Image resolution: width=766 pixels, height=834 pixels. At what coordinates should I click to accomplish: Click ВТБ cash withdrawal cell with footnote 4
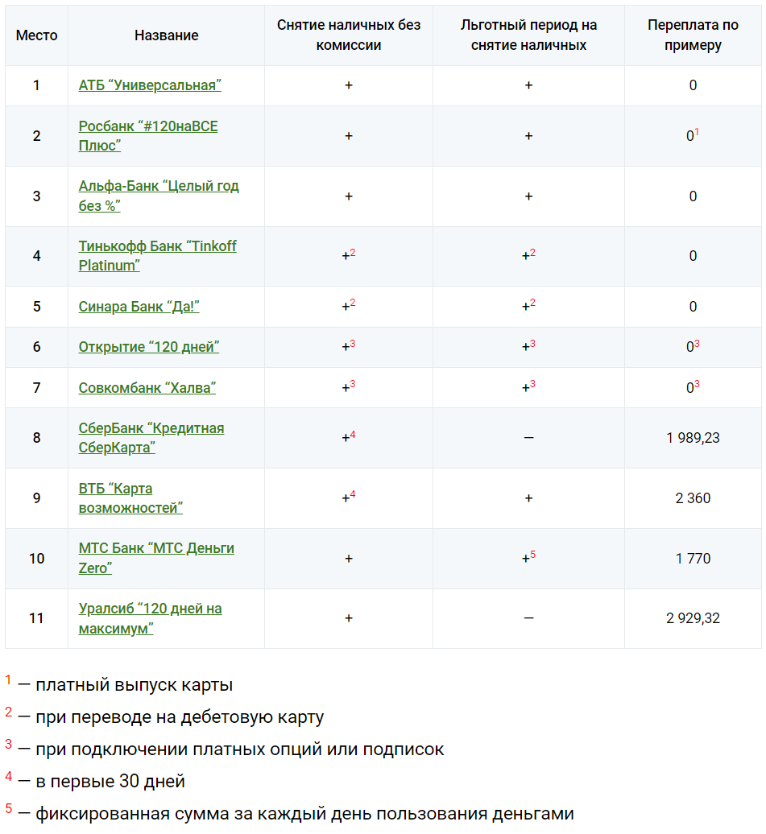pos(349,497)
